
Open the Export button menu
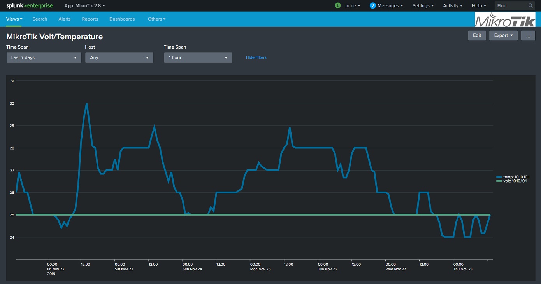click(x=503, y=35)
